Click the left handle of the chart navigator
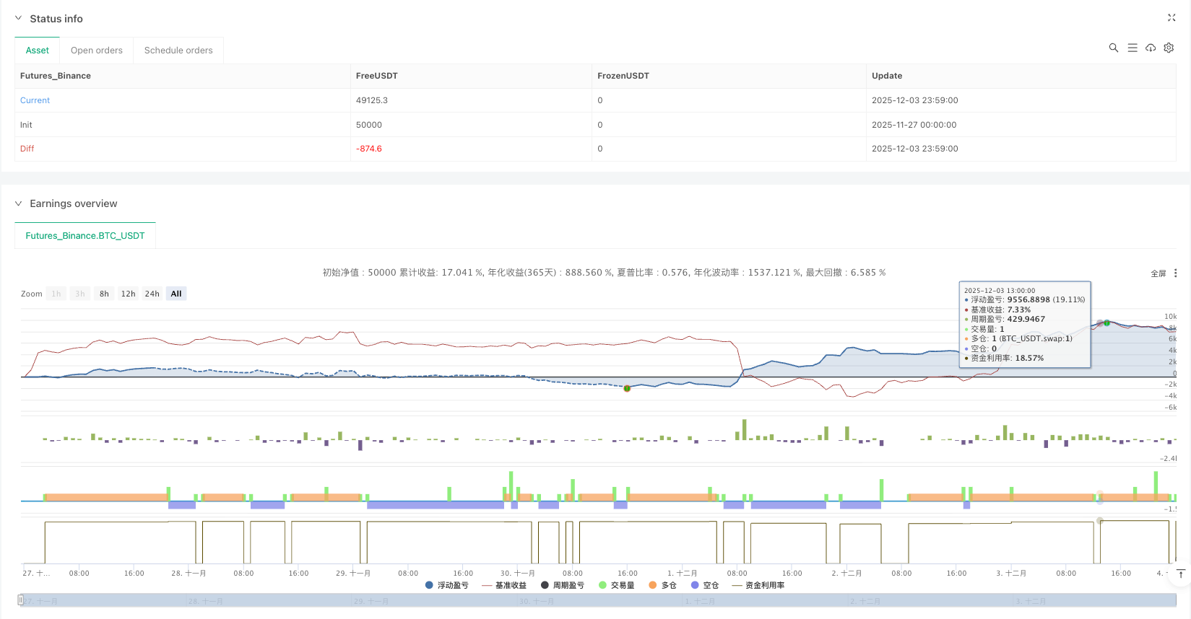Image resolution: width=1191 pixels, height=619 pixels. (x=20, y=600)
